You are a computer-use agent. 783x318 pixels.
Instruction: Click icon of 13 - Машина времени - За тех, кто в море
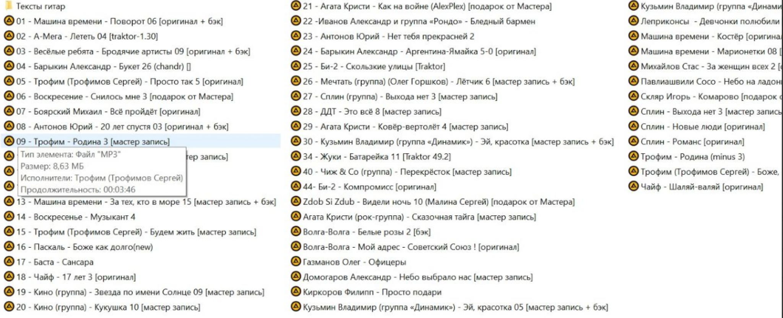click(x=9, y=201)
